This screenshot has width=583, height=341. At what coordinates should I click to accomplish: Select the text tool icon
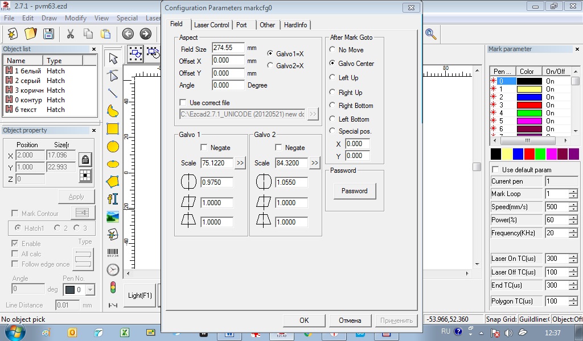click(x=113, y=199)
